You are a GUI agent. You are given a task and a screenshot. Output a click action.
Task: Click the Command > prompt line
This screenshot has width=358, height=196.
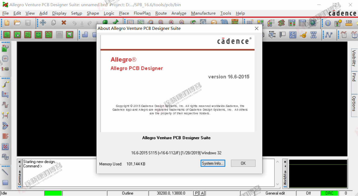coord(33,166)
